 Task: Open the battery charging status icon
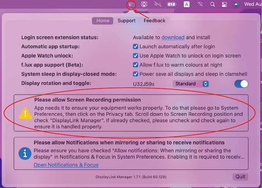click(172, 5)
